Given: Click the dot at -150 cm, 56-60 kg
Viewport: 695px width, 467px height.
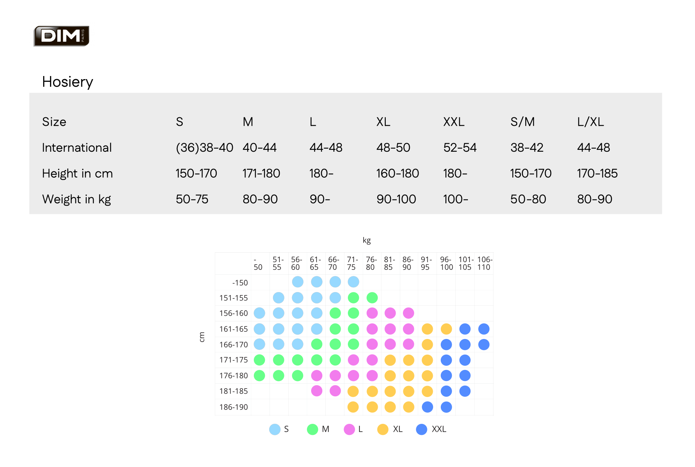Looking at the screenshot, I should pyautogui.click(x=297, y=282).
